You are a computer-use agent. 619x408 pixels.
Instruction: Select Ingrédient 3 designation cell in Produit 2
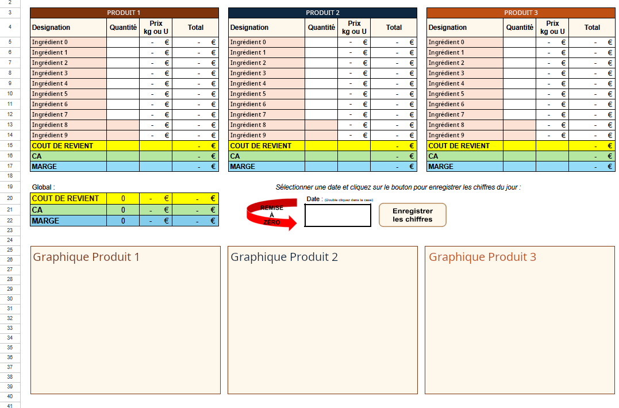pyautogui.click(x=267, y=73)
